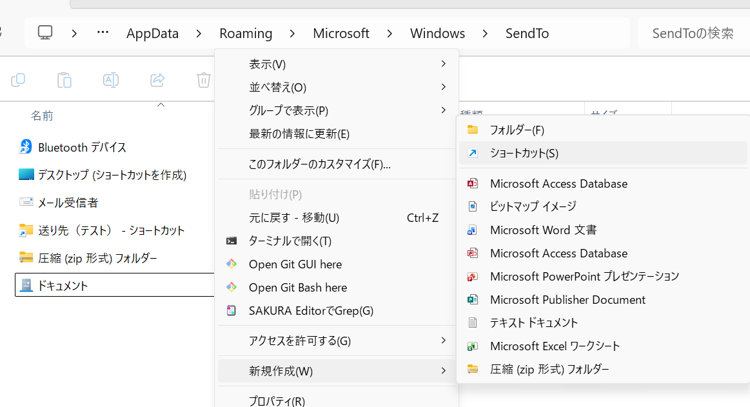
Task: Select the Bluetooth デバイス file name
Action: pyautogui.click(x=83, y=147)
